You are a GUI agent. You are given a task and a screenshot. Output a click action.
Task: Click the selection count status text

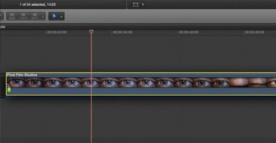tap(38, 5)
